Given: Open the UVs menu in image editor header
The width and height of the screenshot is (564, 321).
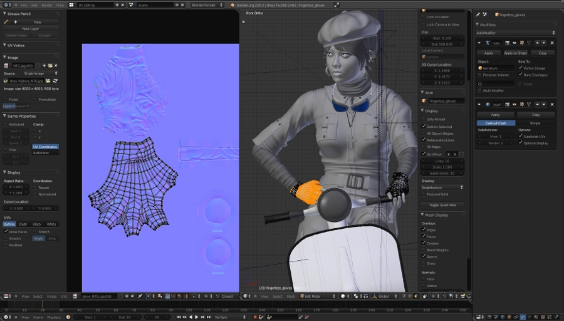Looking at the screenshot, I should pos(64,296).
